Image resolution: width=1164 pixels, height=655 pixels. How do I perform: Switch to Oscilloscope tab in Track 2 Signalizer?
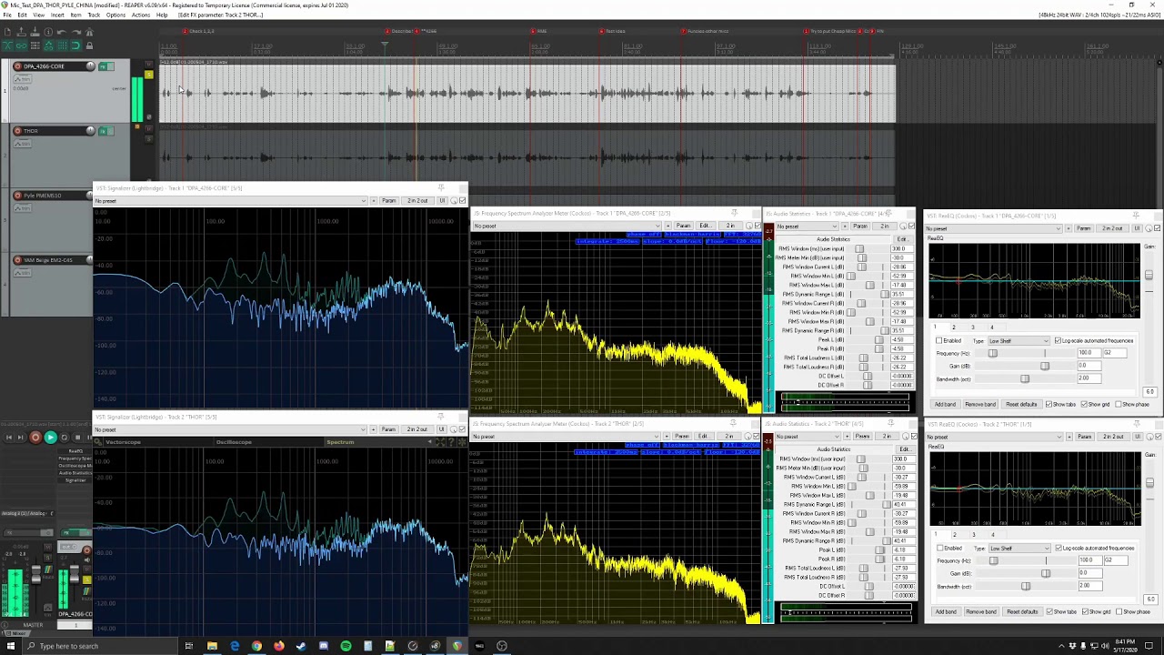(x=234, y=442)
